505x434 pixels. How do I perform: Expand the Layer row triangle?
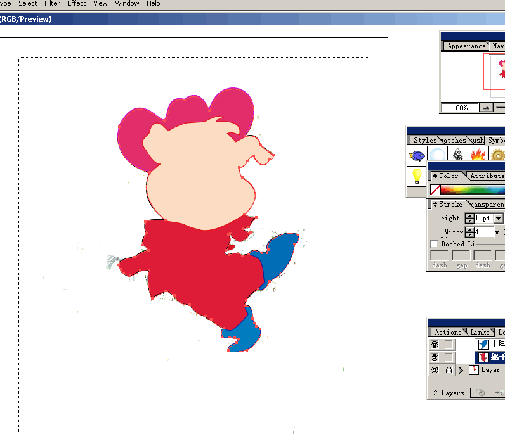click(x=461, y=370)
